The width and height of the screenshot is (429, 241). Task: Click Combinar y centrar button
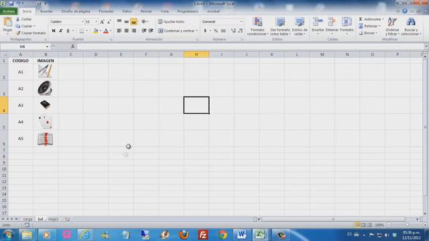coord(176,31)
